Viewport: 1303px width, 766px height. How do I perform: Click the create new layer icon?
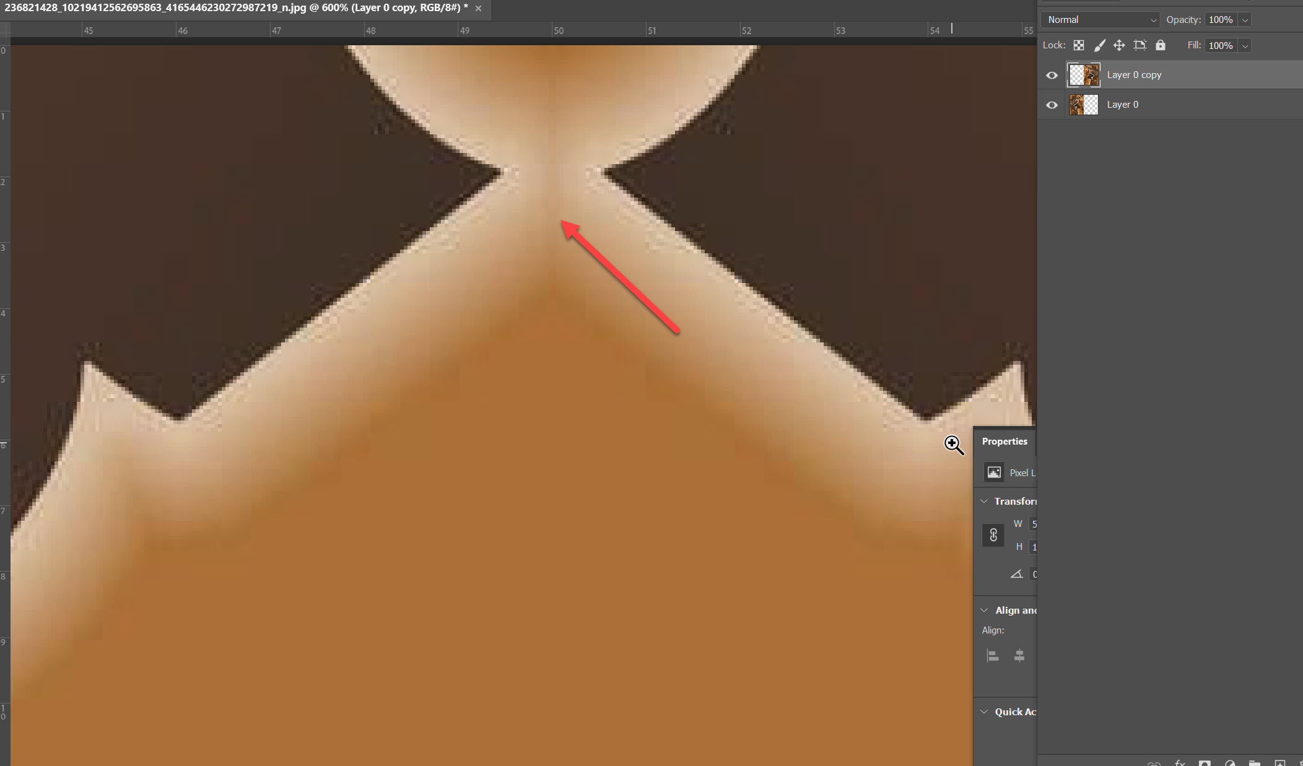click(x=1279, y=763)
